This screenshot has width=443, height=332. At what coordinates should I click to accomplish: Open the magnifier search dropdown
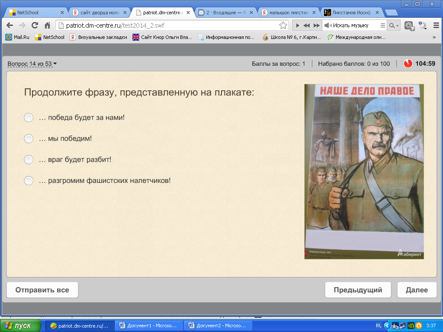394,26
